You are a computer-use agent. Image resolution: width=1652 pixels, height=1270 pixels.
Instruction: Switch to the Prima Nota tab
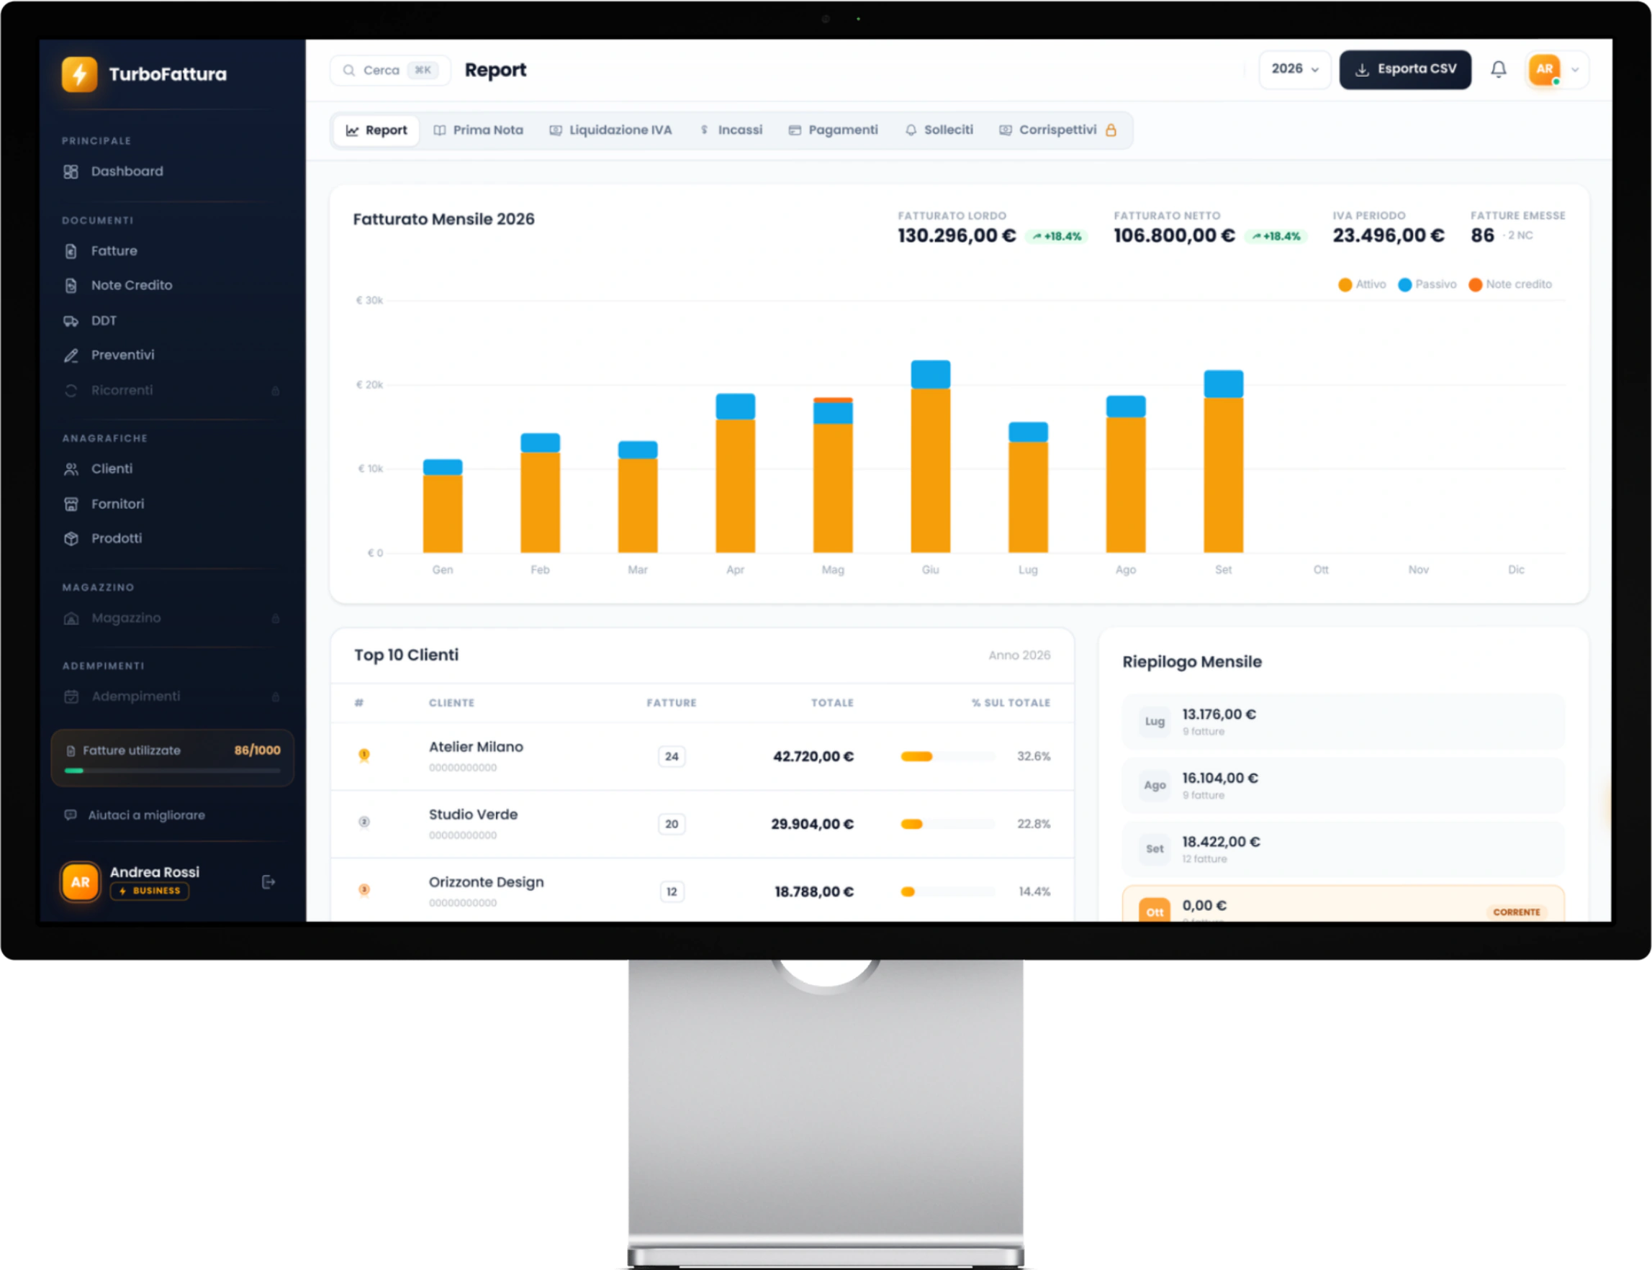pyautogui.click(x=479, y=130)
